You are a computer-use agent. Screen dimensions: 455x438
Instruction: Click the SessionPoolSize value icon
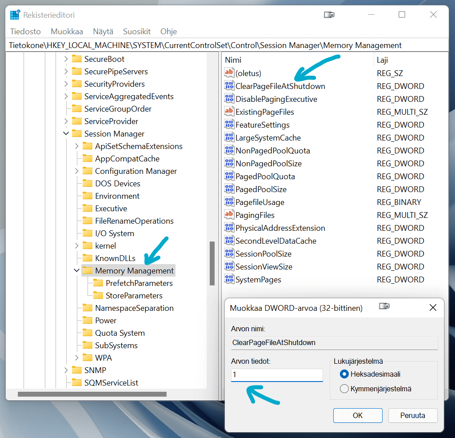coord(229,253)
